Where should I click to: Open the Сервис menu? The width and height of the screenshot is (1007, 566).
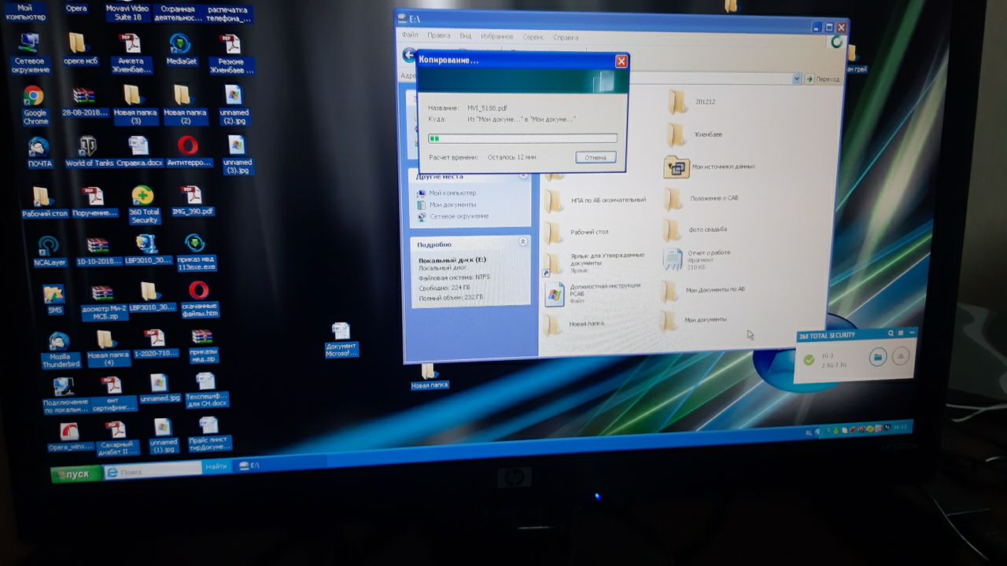pos(533,37)
